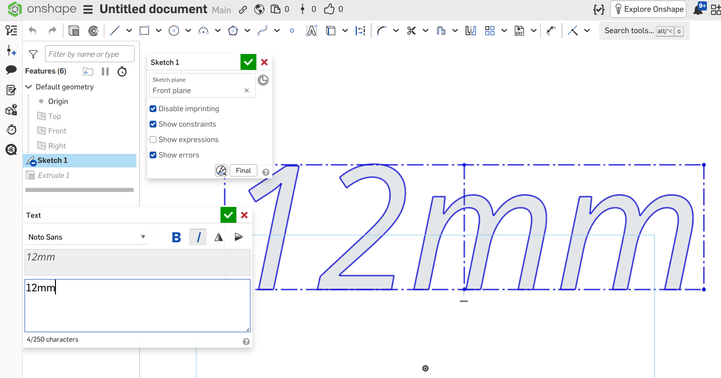Select the Spline sketch tool

click(262, 30)
